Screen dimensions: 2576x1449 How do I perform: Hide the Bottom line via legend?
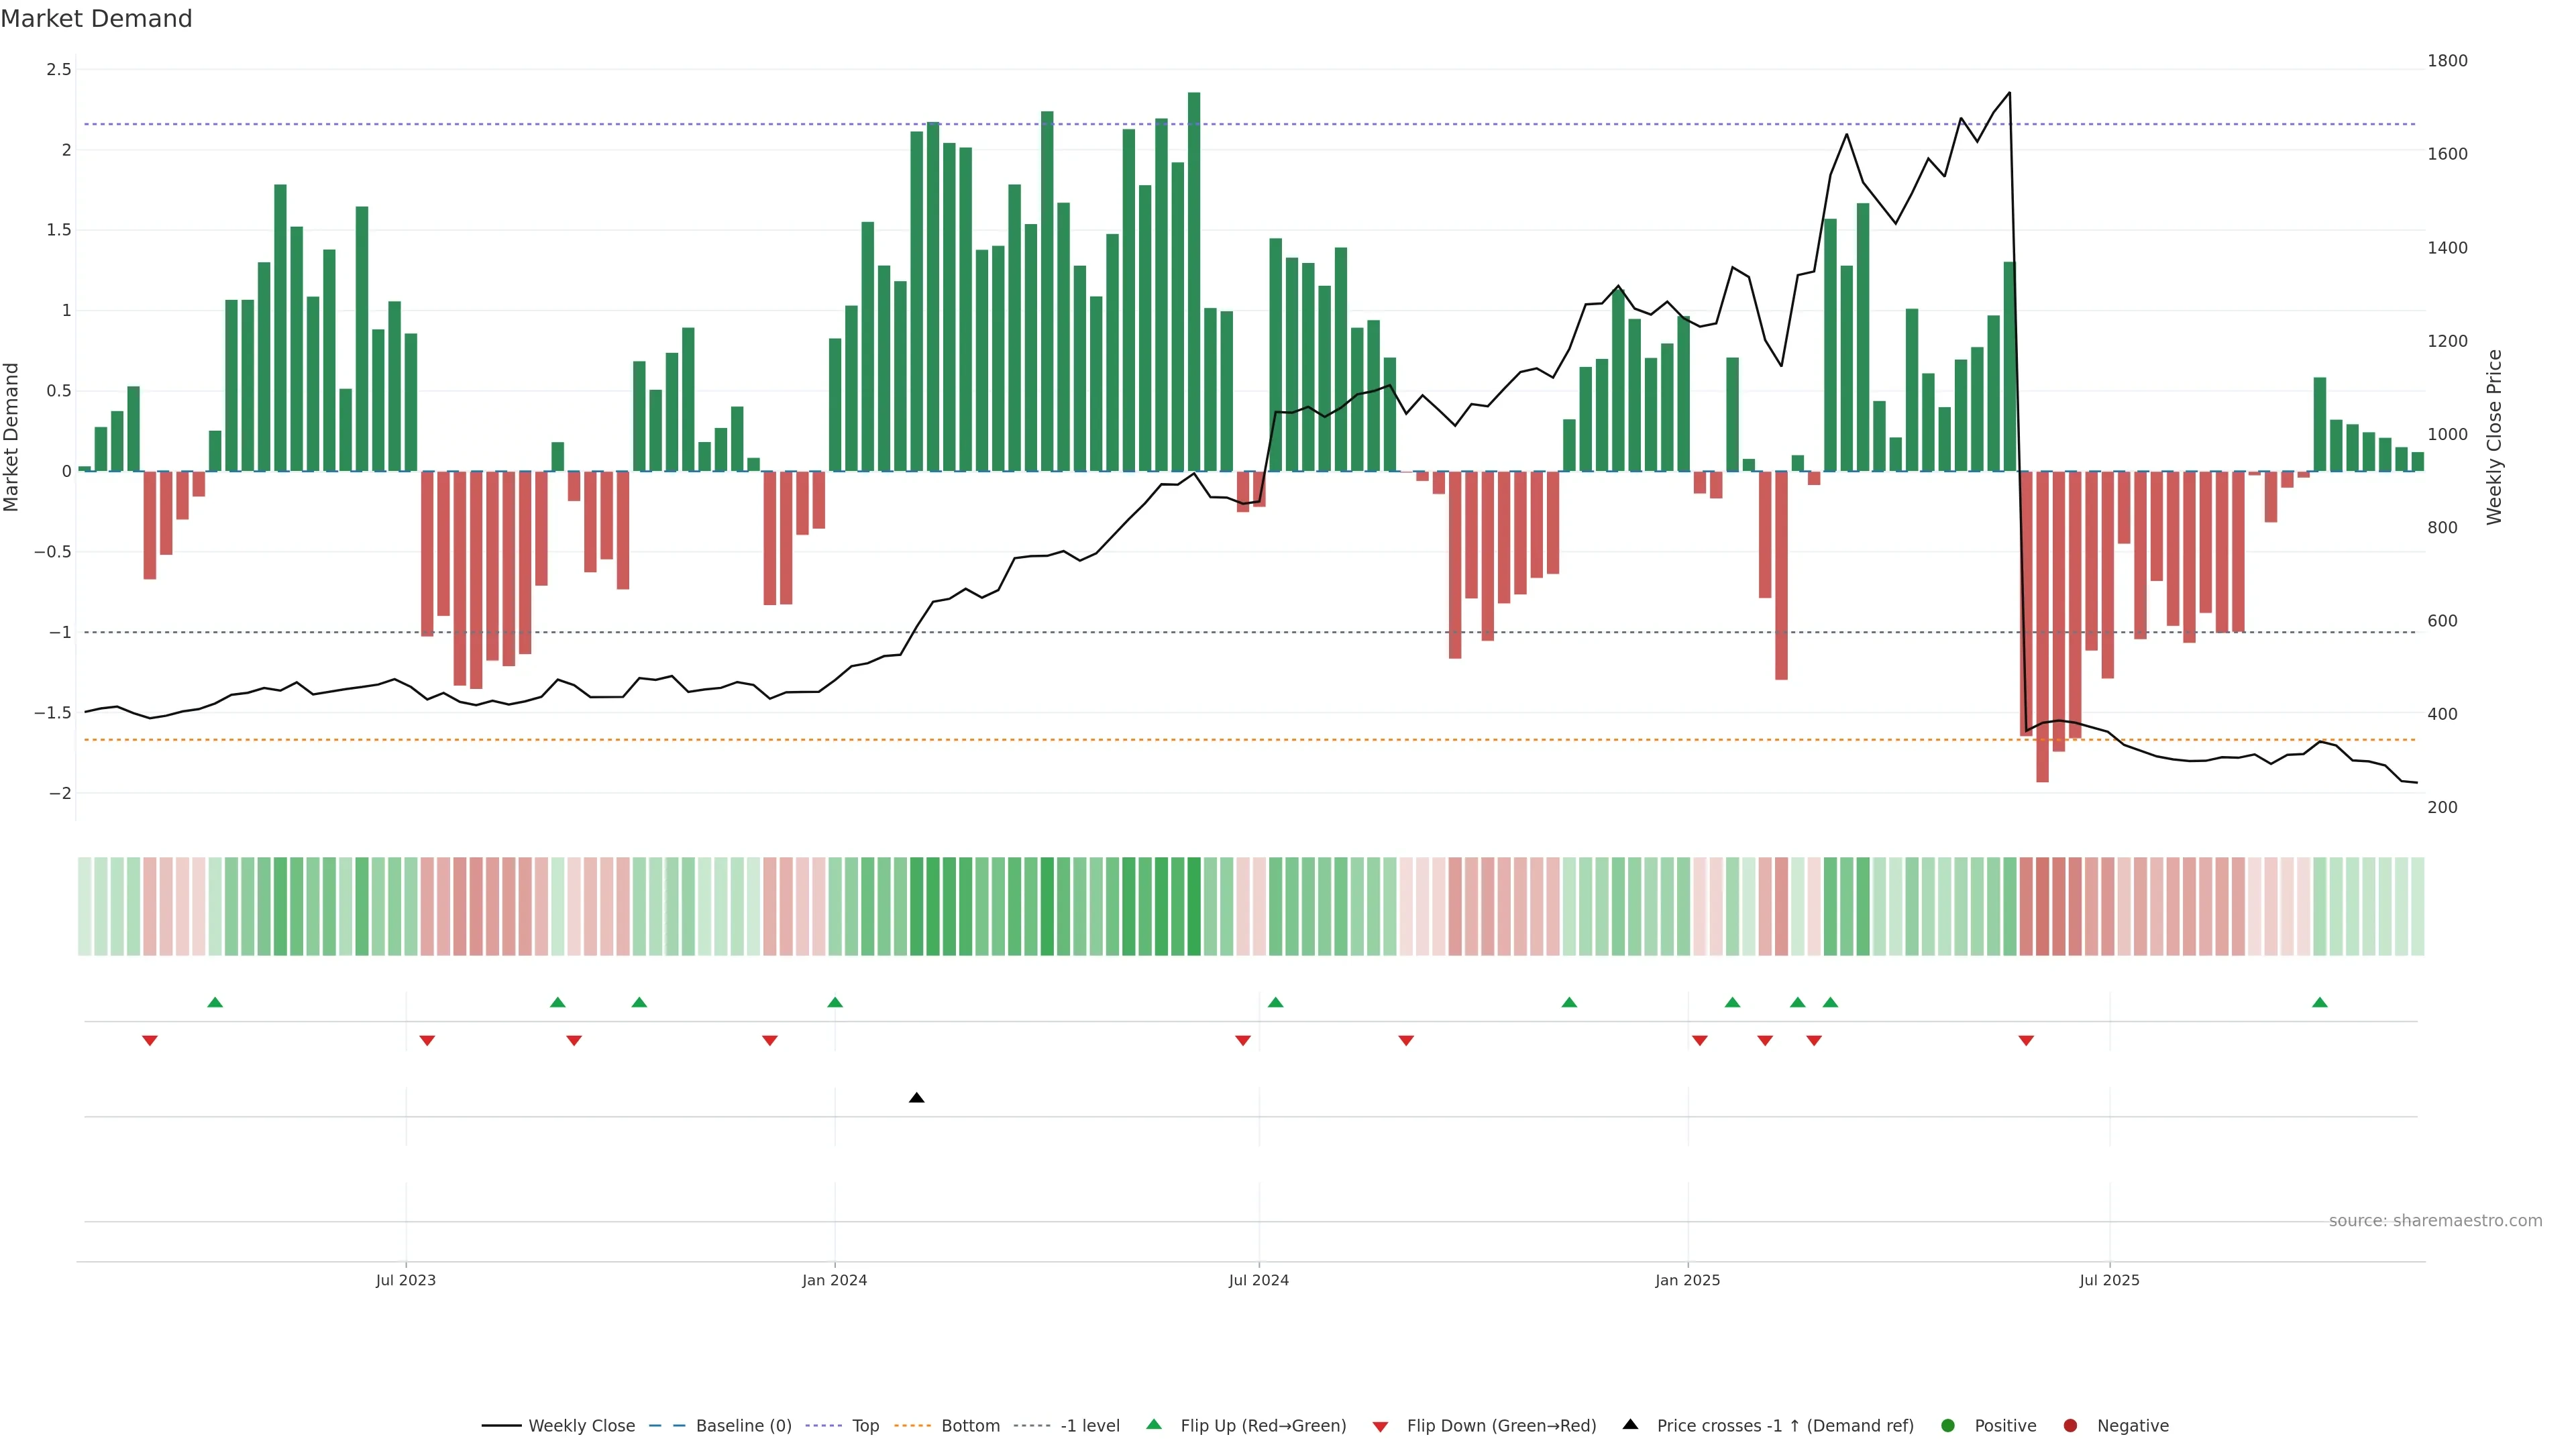[970, 1426]
